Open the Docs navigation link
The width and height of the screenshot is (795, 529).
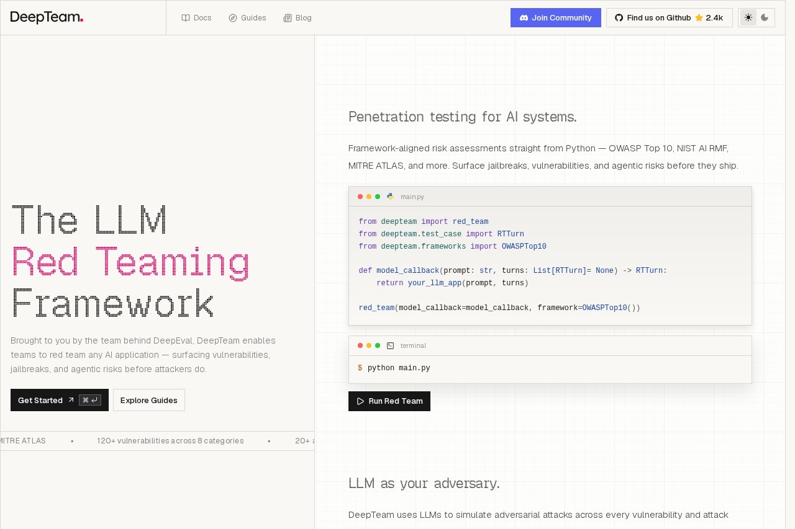tap(196, 18)
